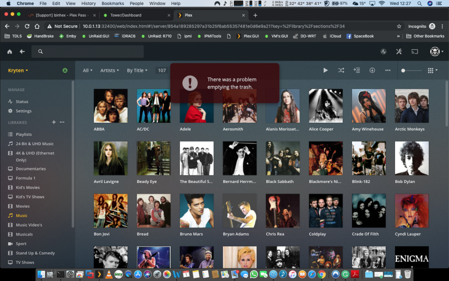Click the Amy Winehouse artist name
Viewport: 449px width, 281px height.
click(368, 129)
